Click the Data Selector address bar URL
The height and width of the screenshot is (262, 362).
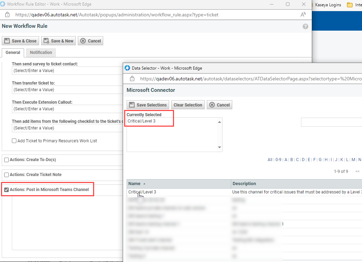tap(251, 79)
